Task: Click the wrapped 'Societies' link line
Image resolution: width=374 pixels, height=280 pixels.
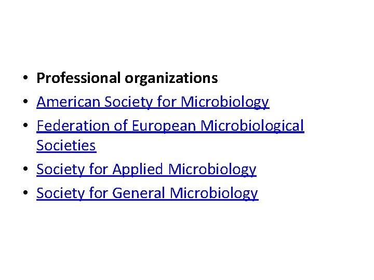Action: [x=66, y=145]
